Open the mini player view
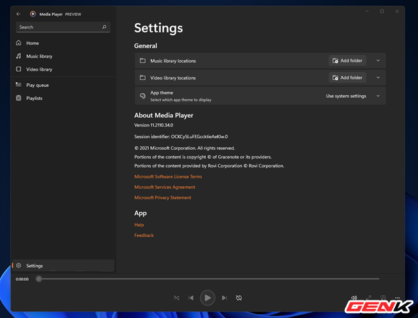The height and width of the screenshot is (318, 418). [383, 298]
